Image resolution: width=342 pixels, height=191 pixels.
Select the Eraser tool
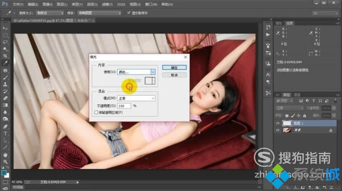coord(5,98)
